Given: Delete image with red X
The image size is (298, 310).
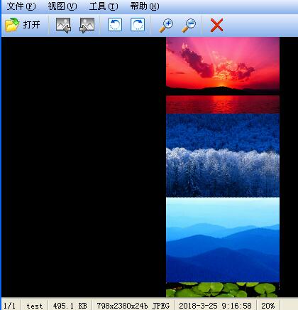Looking at the screenshot, I should click(216, 25).
